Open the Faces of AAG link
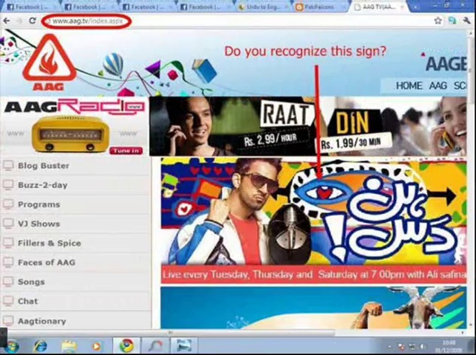Viewport: 476px width, 355px height. [46, 262]
